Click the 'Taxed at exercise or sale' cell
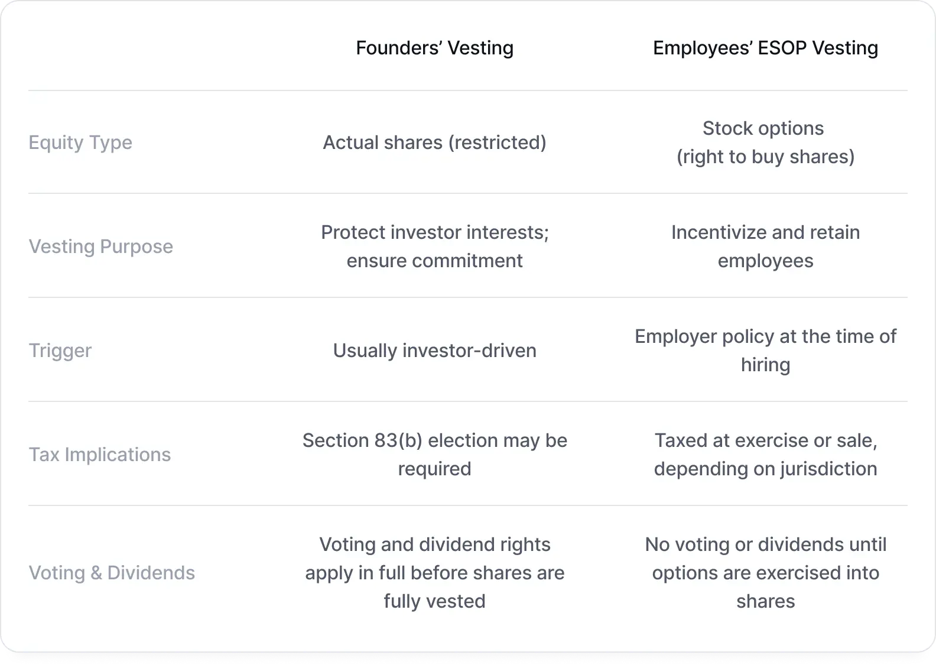Viewport: 936px width, 668px height. coord(765,455)
